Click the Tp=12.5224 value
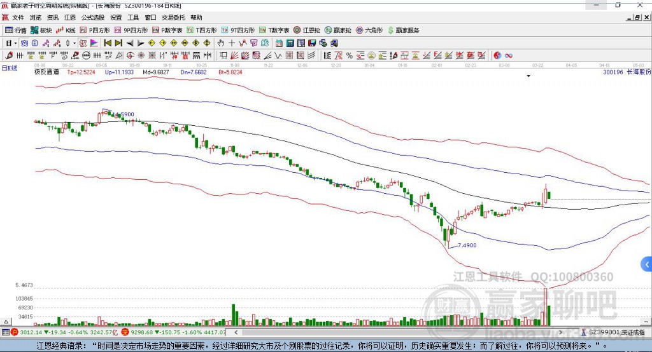The image size is (652, 352). coord(81,72)
